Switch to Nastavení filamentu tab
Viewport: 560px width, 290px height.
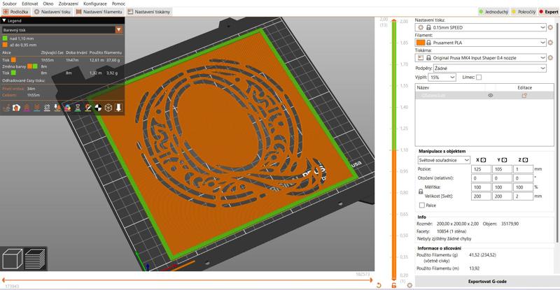pyautogui.click(x=99, y=12)
